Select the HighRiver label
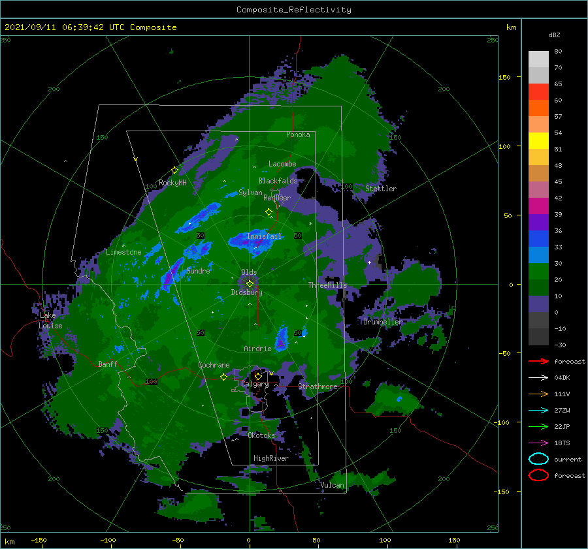 point(271,458)
